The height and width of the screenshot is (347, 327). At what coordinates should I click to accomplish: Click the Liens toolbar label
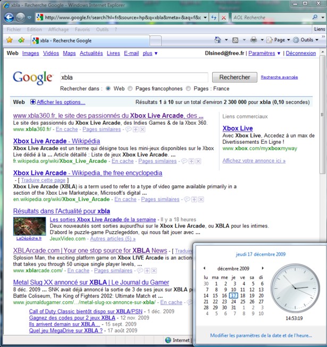(x=320, y=29)
